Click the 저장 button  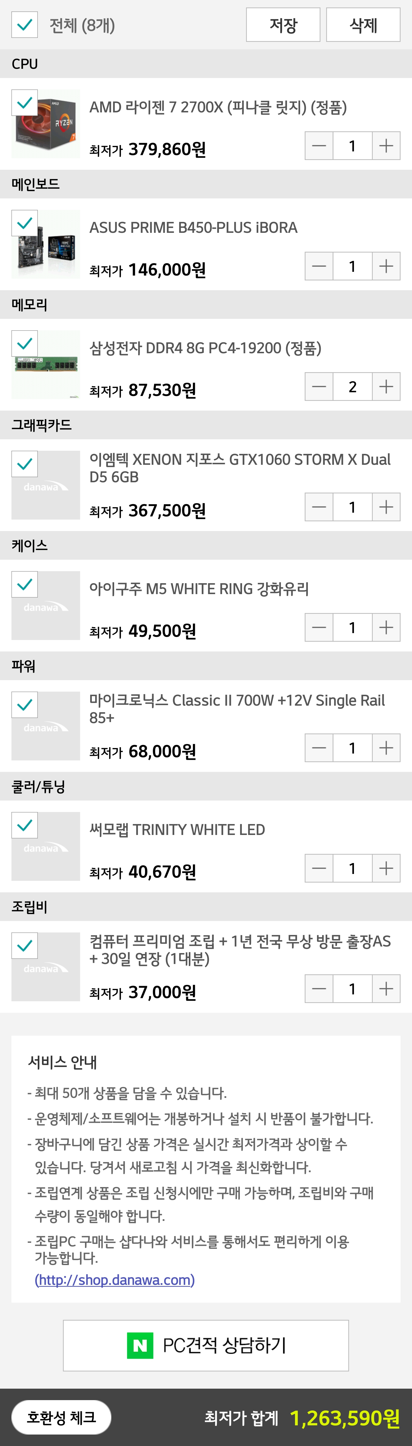(x=283, y=25)
